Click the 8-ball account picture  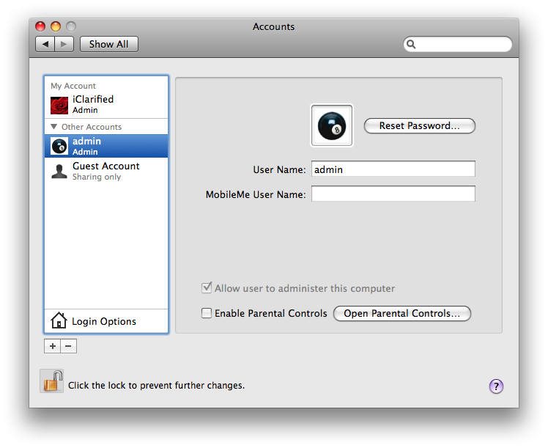pyautogui.click(x=332, y=125)
